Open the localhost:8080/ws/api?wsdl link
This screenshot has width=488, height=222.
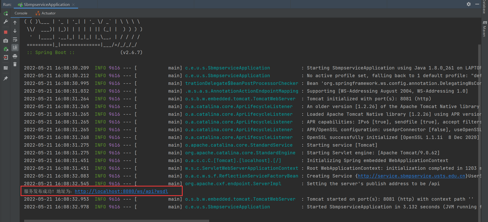(x=121, y=191)
